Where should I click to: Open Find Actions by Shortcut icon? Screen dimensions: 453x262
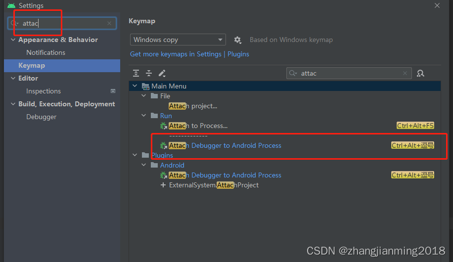pos(420,73)
